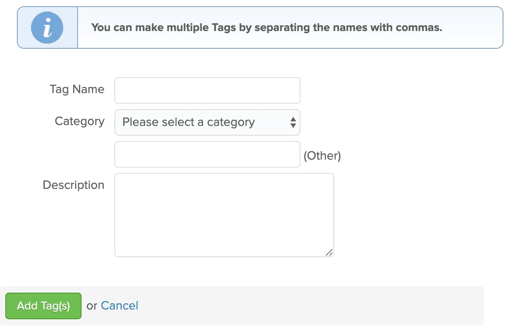Click the Tag Name label
Viewport: 523px width, 329px height.
coord(77,89)
